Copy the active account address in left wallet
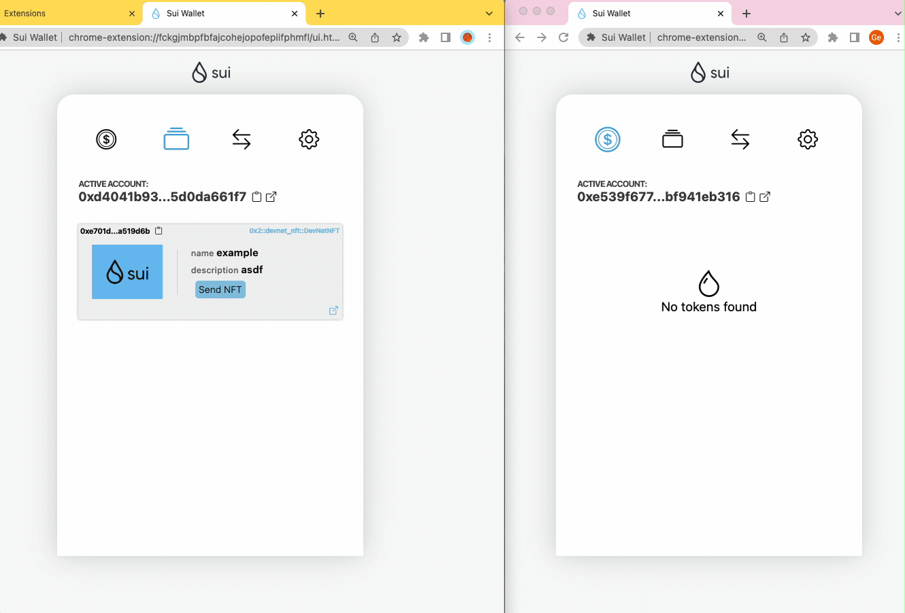 pyautogui.click(x=257, y=197)
